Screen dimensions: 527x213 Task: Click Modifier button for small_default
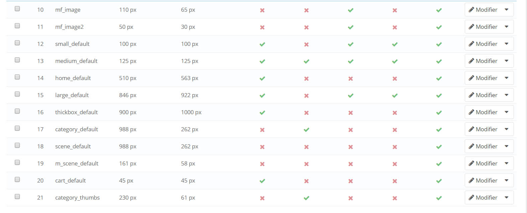point(483,44)
